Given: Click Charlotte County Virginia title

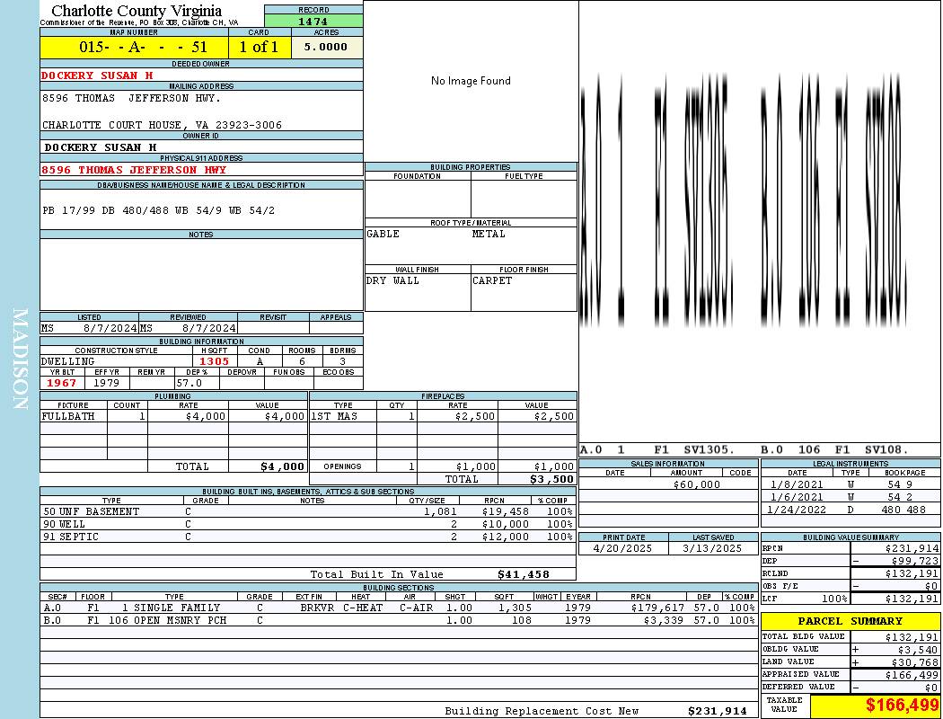Looking at the screenshot, I should pyautogui.click(x=137, y=11).
